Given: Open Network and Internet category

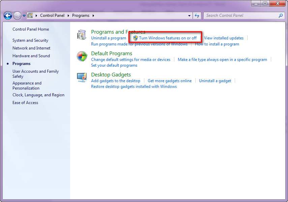Looking at the screenshot, I should [x=31, y=48].
